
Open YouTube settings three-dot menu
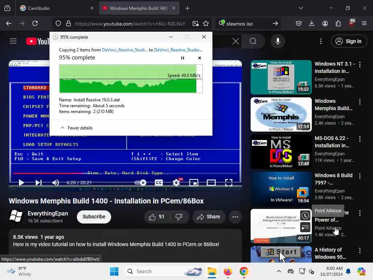click(x=321, y=42)
